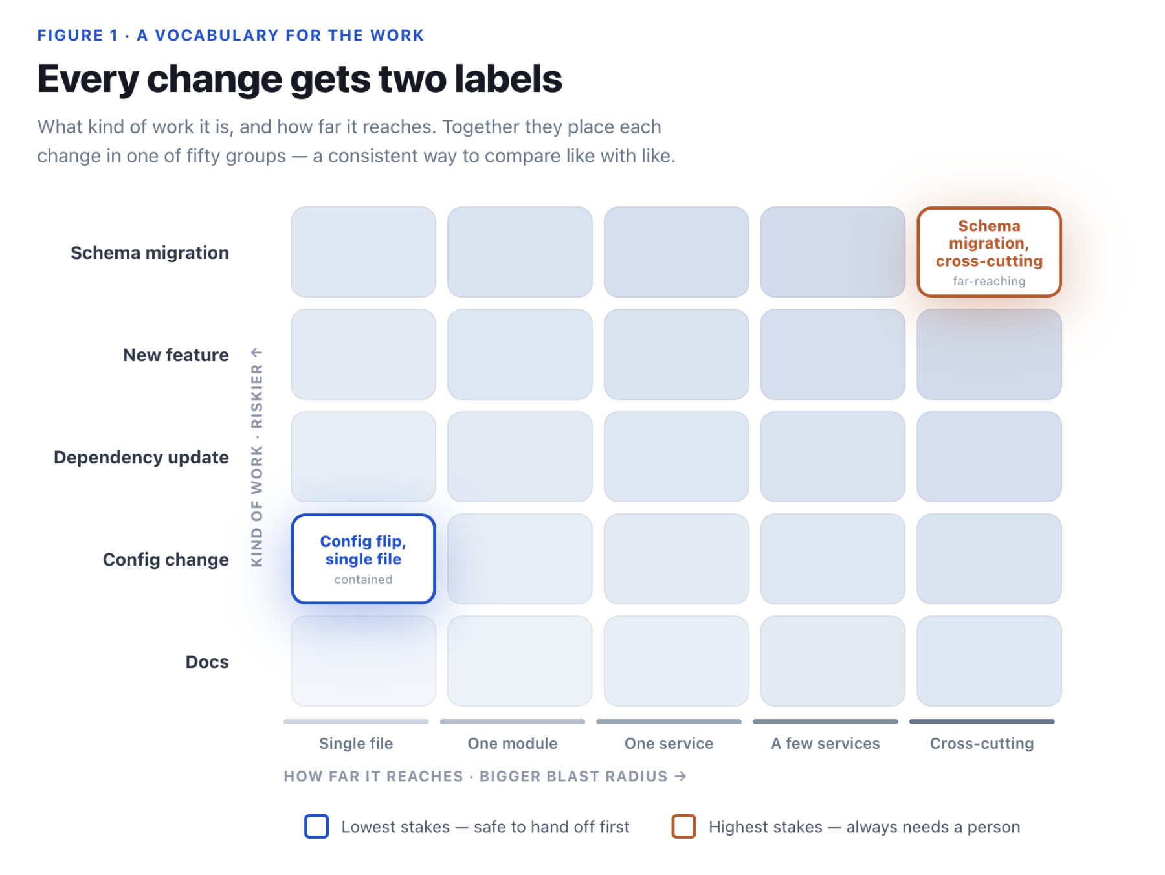Select the Schema migration, cross-cutting cell
1165x875 pixels.
[x=989, y=252]
